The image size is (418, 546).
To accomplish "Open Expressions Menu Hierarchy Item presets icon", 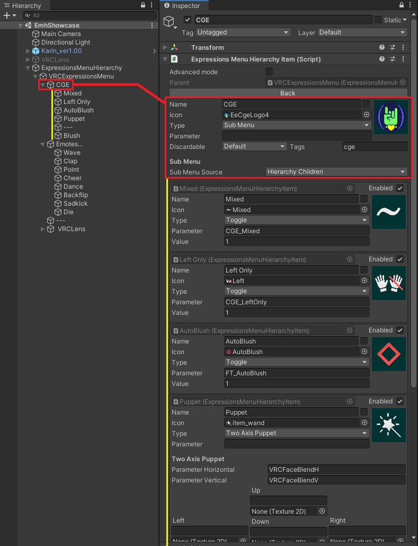I will [x=392, y=59].
